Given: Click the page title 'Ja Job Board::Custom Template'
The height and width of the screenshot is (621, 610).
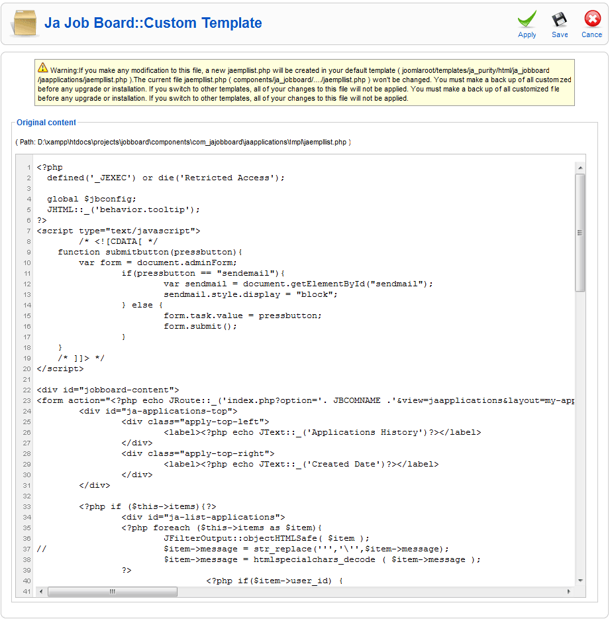Looking at the screenshot, I should [153, 23].
